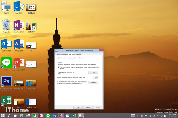Toggle storing recently opened items checkbox
178x118 pixels.
tap(59, 67)
